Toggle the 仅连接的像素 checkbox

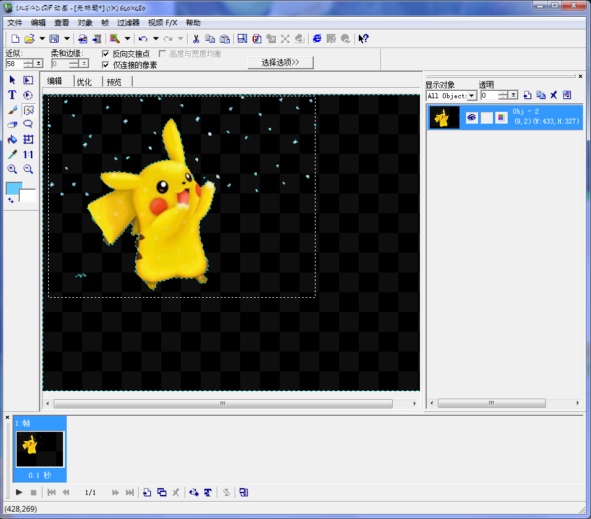point(106,65)
